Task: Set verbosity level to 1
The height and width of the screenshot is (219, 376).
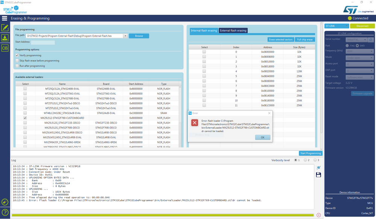Action: click(295, 160)
